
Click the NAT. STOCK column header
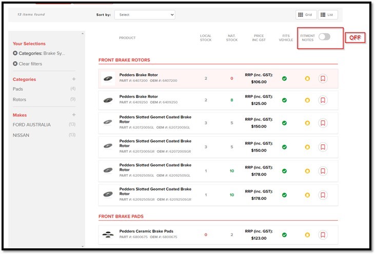(232, 38)
